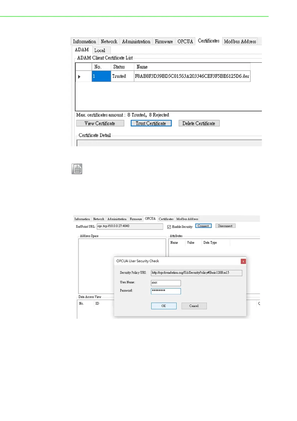The width and height of the screenshot is (297, 421).
Task: Click the Trust Certificate button
Action: pos(151,123)
